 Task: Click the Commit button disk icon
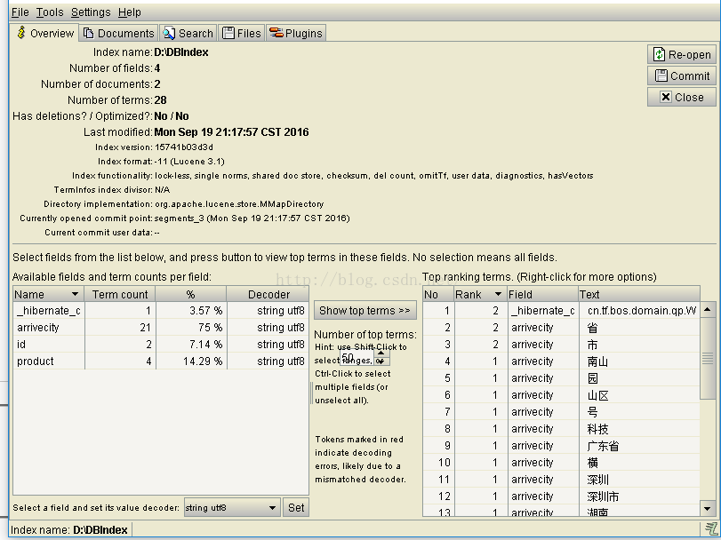(x=661, y=75)
